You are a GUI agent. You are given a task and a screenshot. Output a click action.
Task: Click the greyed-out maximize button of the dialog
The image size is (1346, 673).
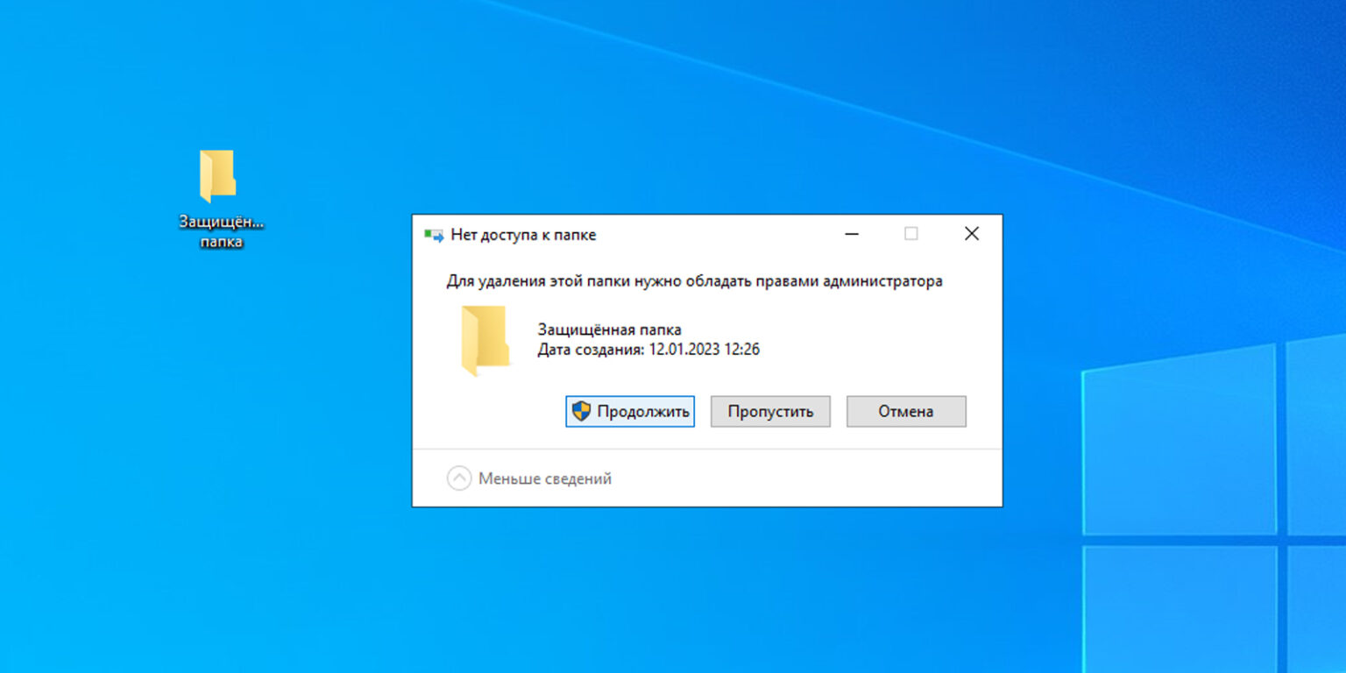[x=910, y=234]
